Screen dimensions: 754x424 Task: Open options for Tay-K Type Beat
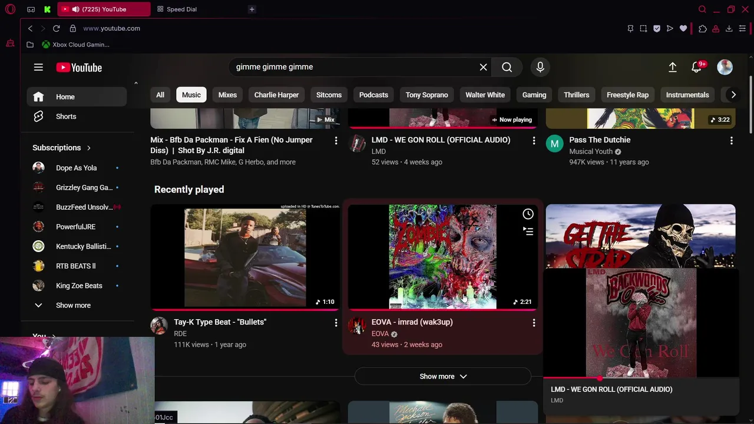(336, 323)
